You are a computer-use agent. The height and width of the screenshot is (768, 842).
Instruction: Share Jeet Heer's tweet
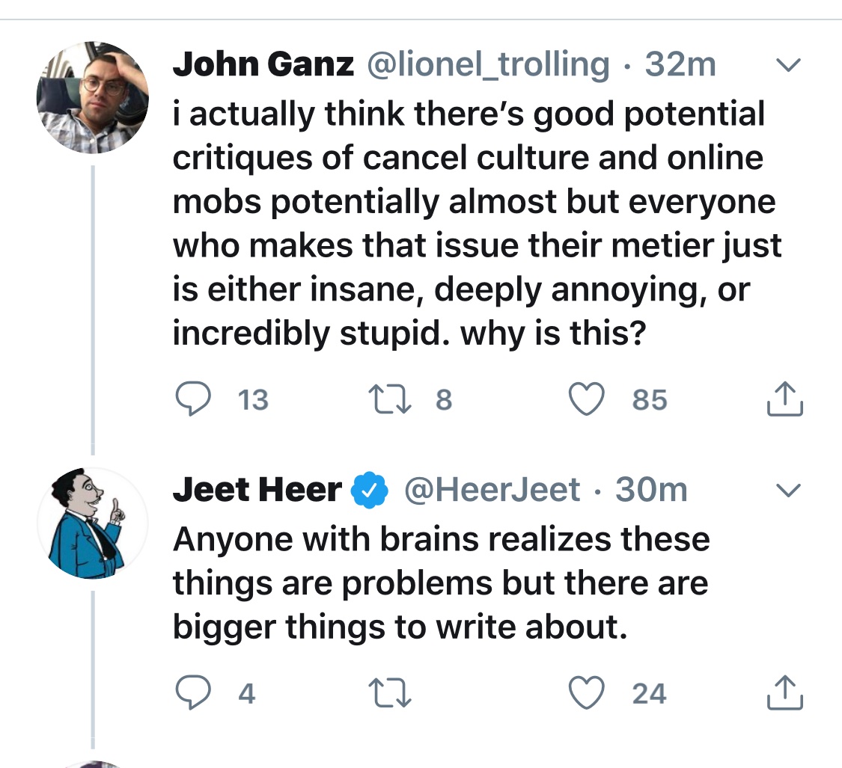pyautogui.click(x=784, y=694)
